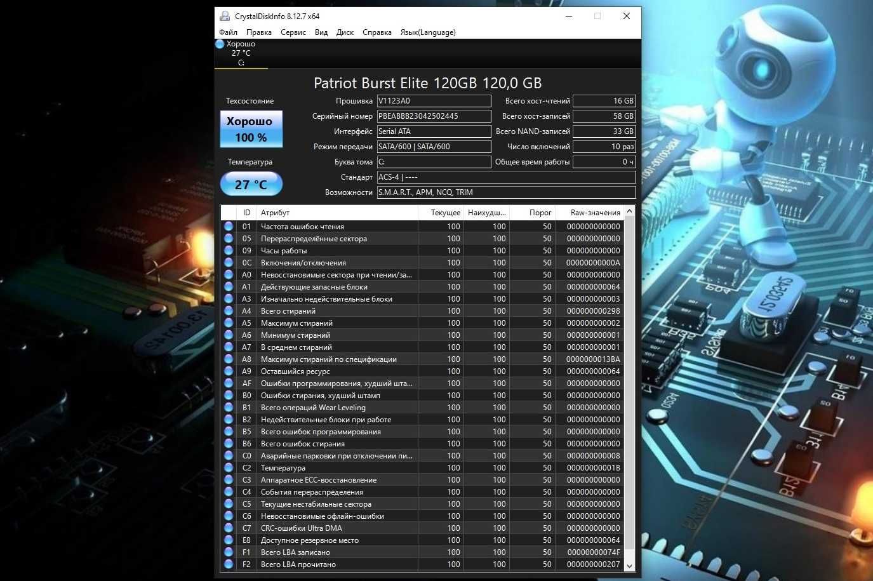
Task: Click the status icon for В среднем стираний
Action: coord(229,347)
